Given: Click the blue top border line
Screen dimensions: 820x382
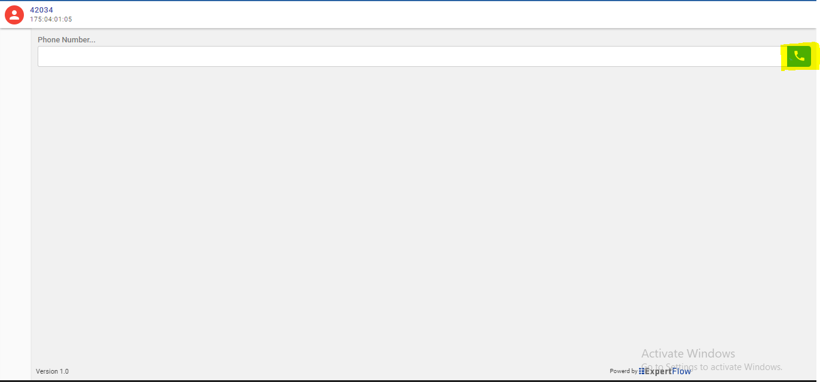Looking at the screenshot, I should pyautogui.click(x=410, y=1).
